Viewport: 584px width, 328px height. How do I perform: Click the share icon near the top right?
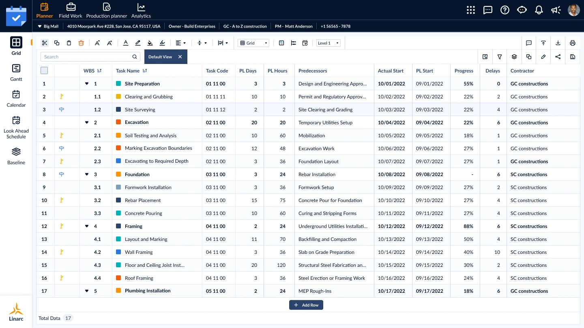558,57
